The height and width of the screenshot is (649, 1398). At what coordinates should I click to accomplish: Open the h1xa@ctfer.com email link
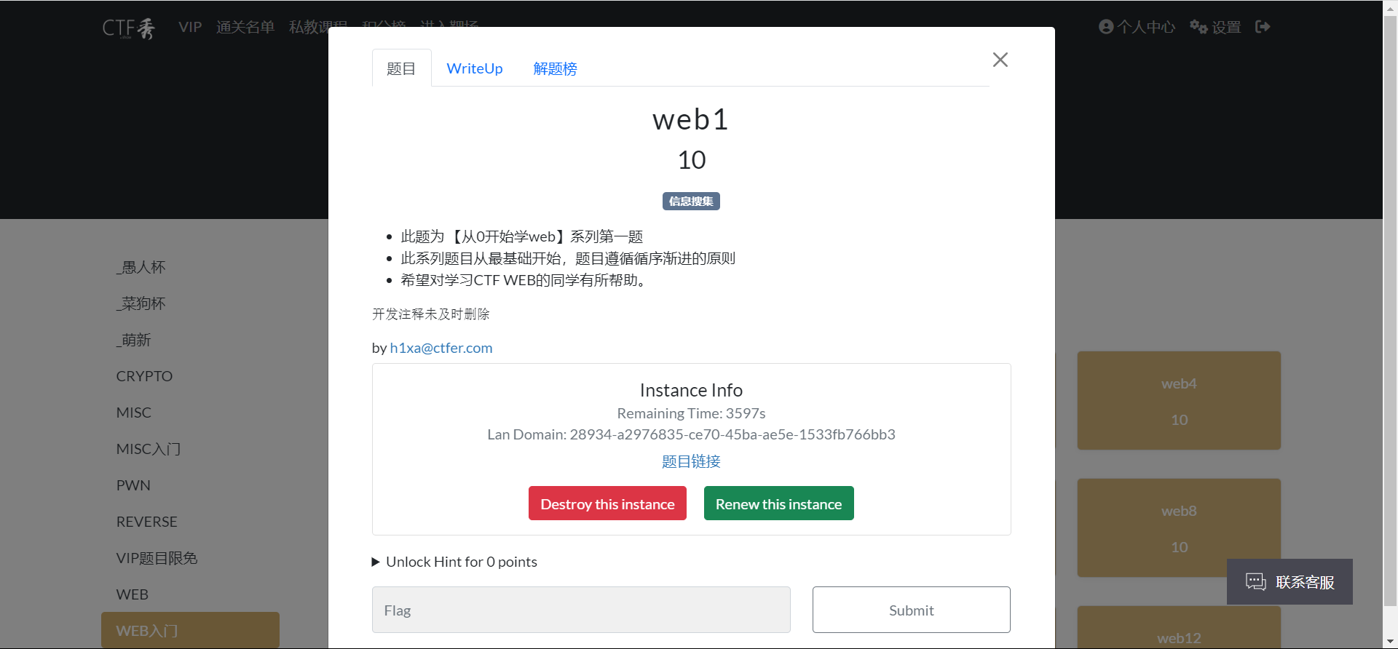pos(441,348)
